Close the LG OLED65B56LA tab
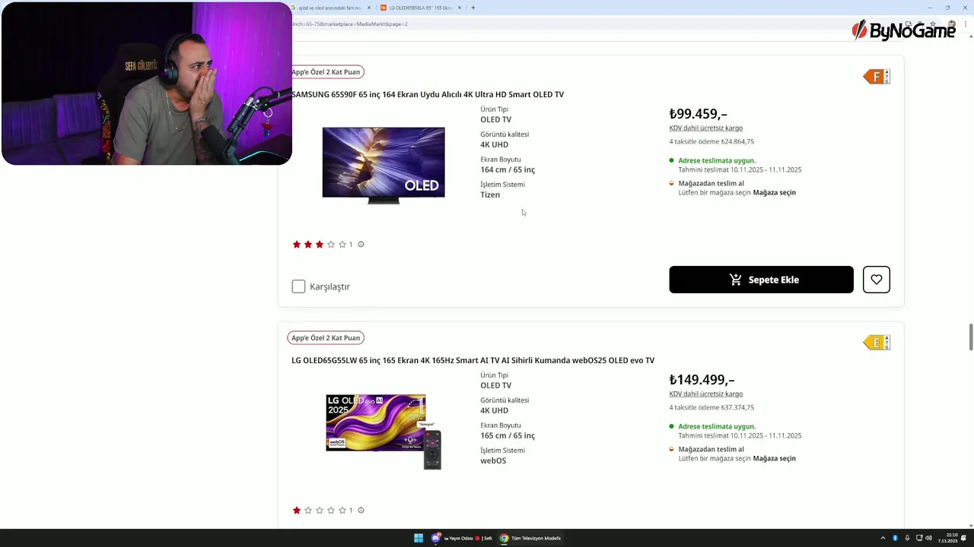The width and height of the screenshot is (974, 547). click(460, 8)
